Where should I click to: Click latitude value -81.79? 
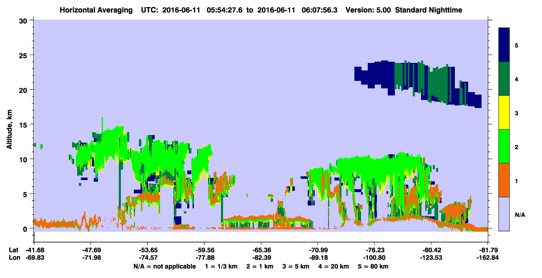(488, 250)
